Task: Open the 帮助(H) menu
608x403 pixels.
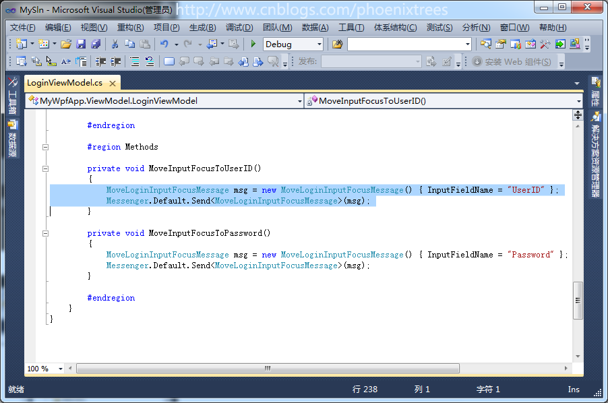Action: point(553,28)
